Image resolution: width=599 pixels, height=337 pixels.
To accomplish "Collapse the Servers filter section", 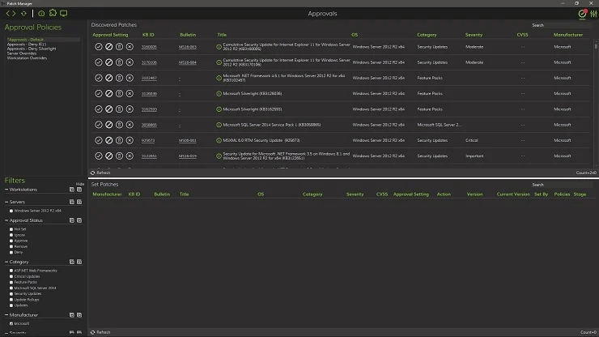I will (6, 202).
